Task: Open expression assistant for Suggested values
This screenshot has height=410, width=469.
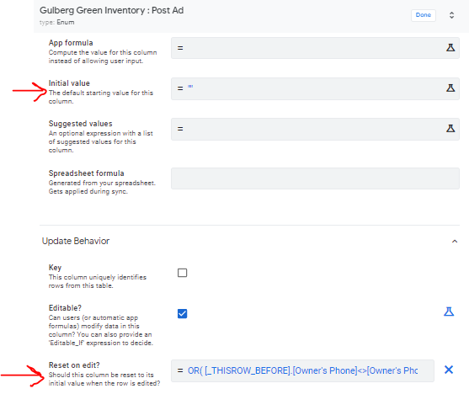Action: 450,129
